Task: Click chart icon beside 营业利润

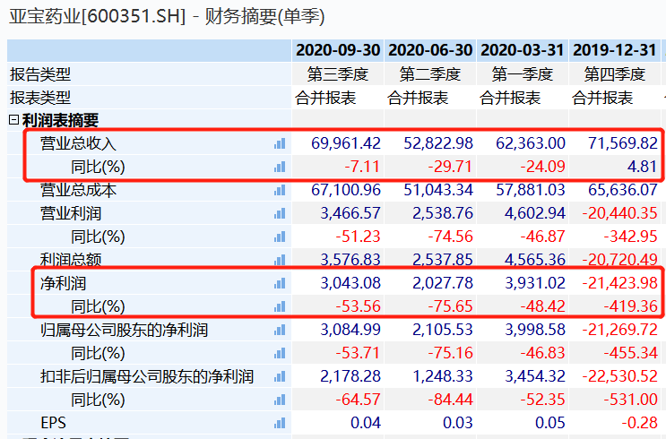Action: coord(279,213)
